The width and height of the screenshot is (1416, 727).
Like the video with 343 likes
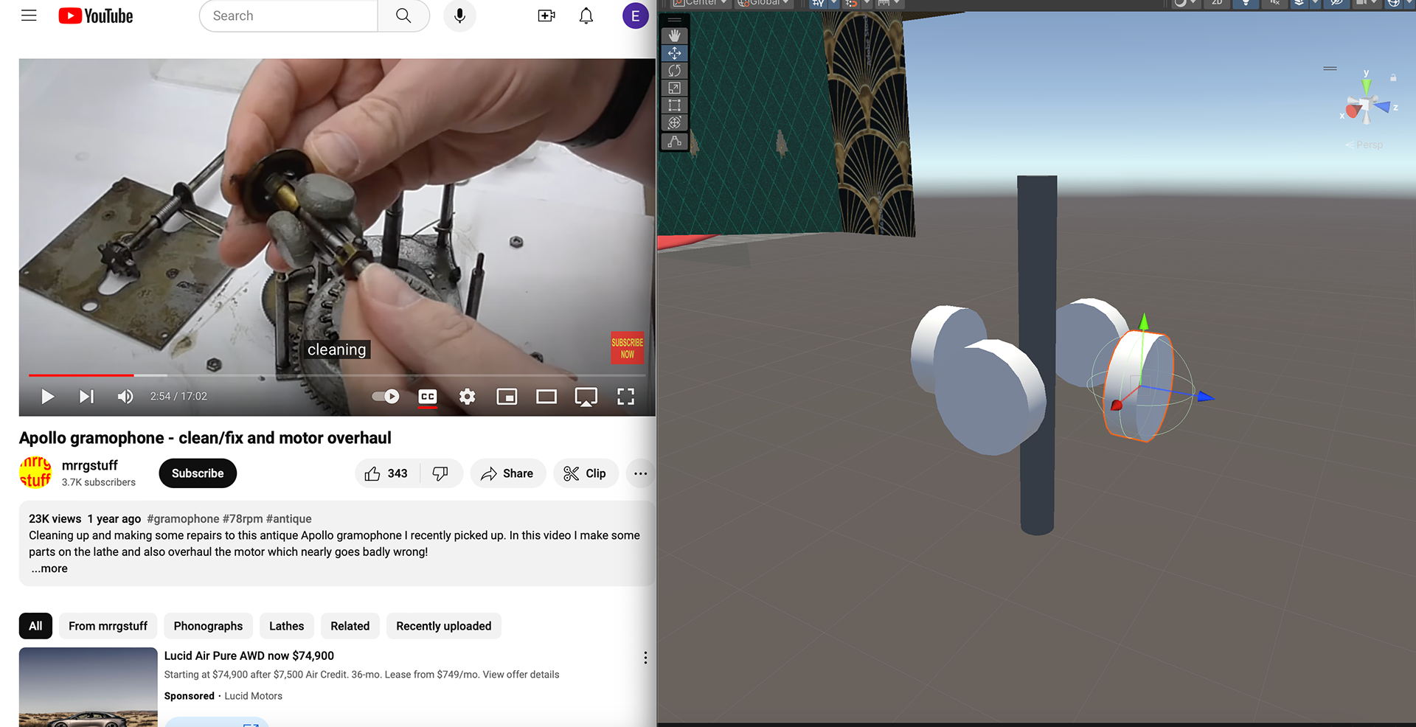click(387, 473)
